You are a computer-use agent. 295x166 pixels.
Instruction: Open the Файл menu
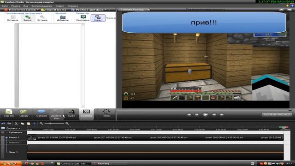click(5, 6)
